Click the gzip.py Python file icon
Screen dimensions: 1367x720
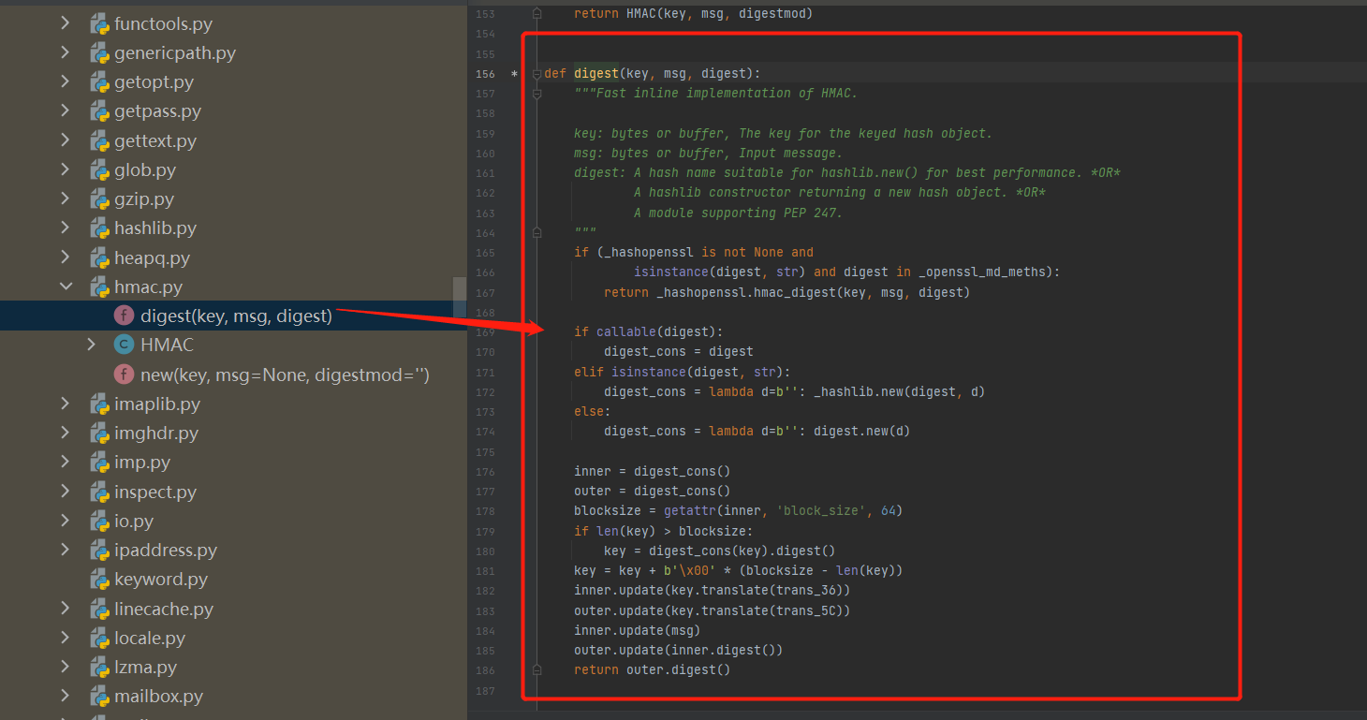pyautogui.click(x=99, y=198)
